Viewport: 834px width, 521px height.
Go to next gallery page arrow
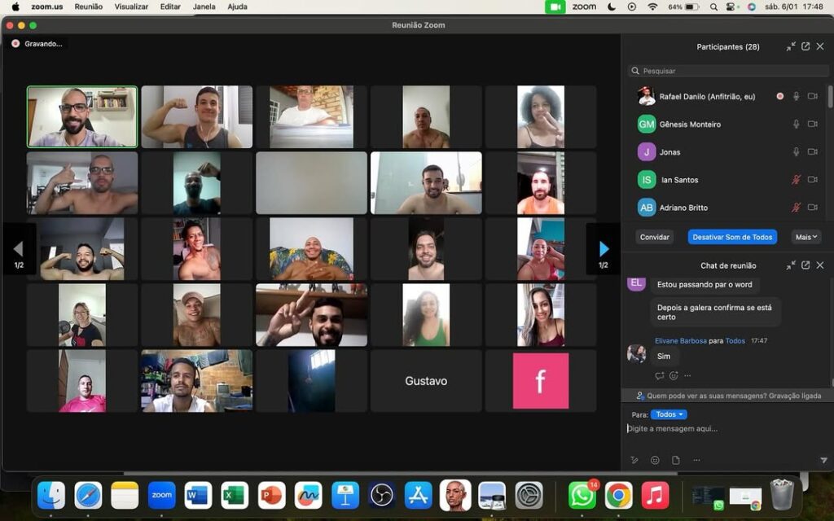coord(604,249)
